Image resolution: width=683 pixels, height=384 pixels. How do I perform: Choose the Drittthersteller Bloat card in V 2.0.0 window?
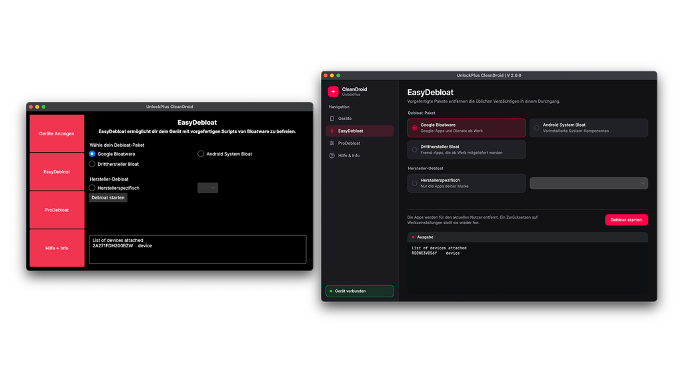466,150
